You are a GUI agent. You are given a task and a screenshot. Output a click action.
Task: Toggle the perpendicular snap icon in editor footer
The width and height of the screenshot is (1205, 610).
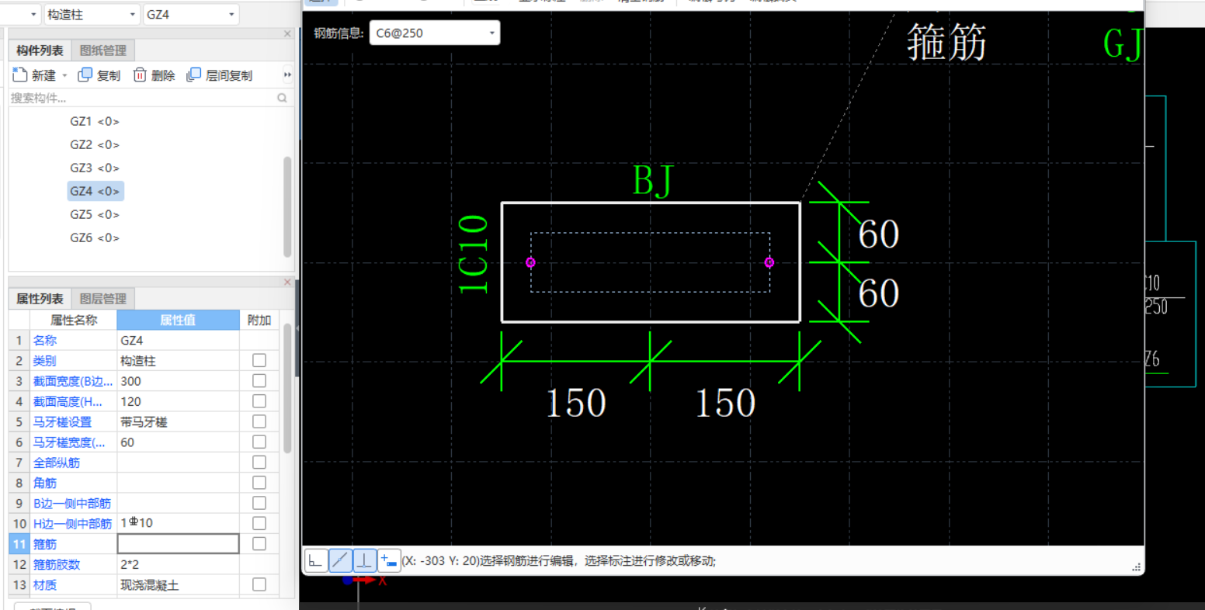[x=365, y=560]
